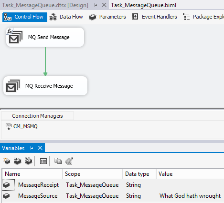Screen dimensions: 224x203
Task: Select the MQ Receive Message task
Action: [x=45, y=86]
